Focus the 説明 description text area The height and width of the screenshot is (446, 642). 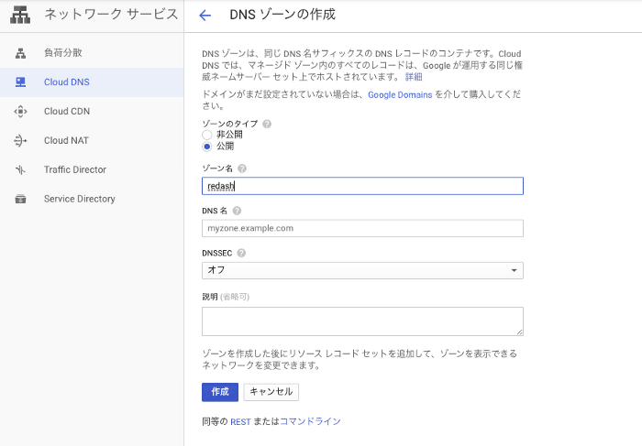pos(362,321)
